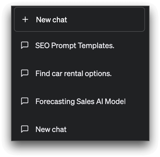The height and width of the screenshot is (157, 160).
Task: Pick the last history item, labeled New chat
Action: pos(79,129)
